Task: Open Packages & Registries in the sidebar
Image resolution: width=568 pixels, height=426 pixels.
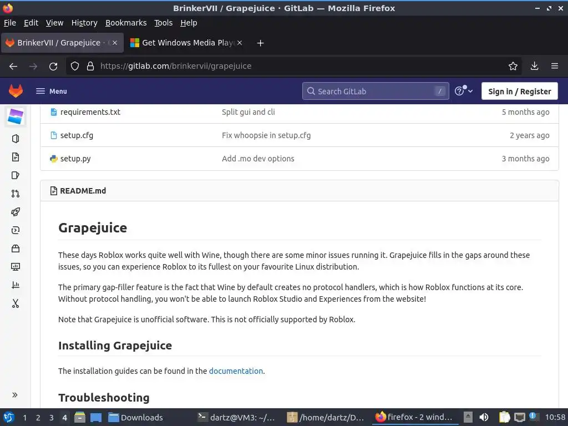Action: coord(15,248)
